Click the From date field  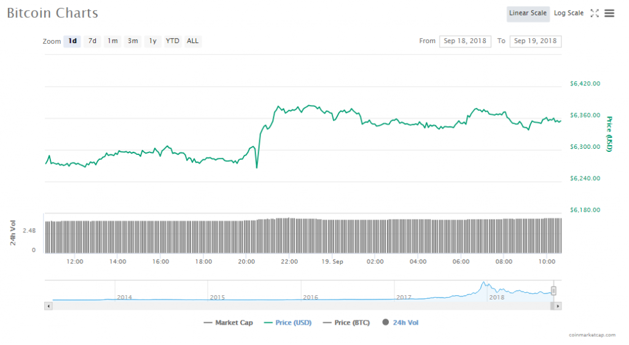(x=465, y=41)
